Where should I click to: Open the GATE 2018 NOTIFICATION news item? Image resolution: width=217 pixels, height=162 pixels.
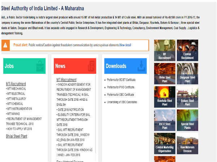[x=70, y=110]
